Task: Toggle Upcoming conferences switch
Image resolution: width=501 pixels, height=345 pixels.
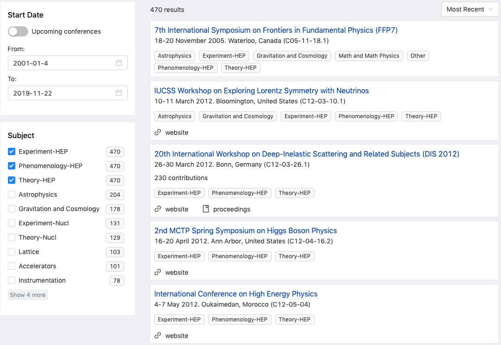Action: tap(18, 31)
